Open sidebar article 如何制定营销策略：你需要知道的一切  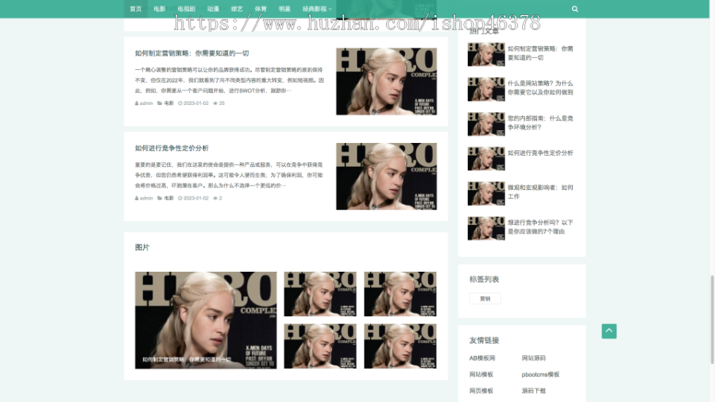(x=540, y=53)
